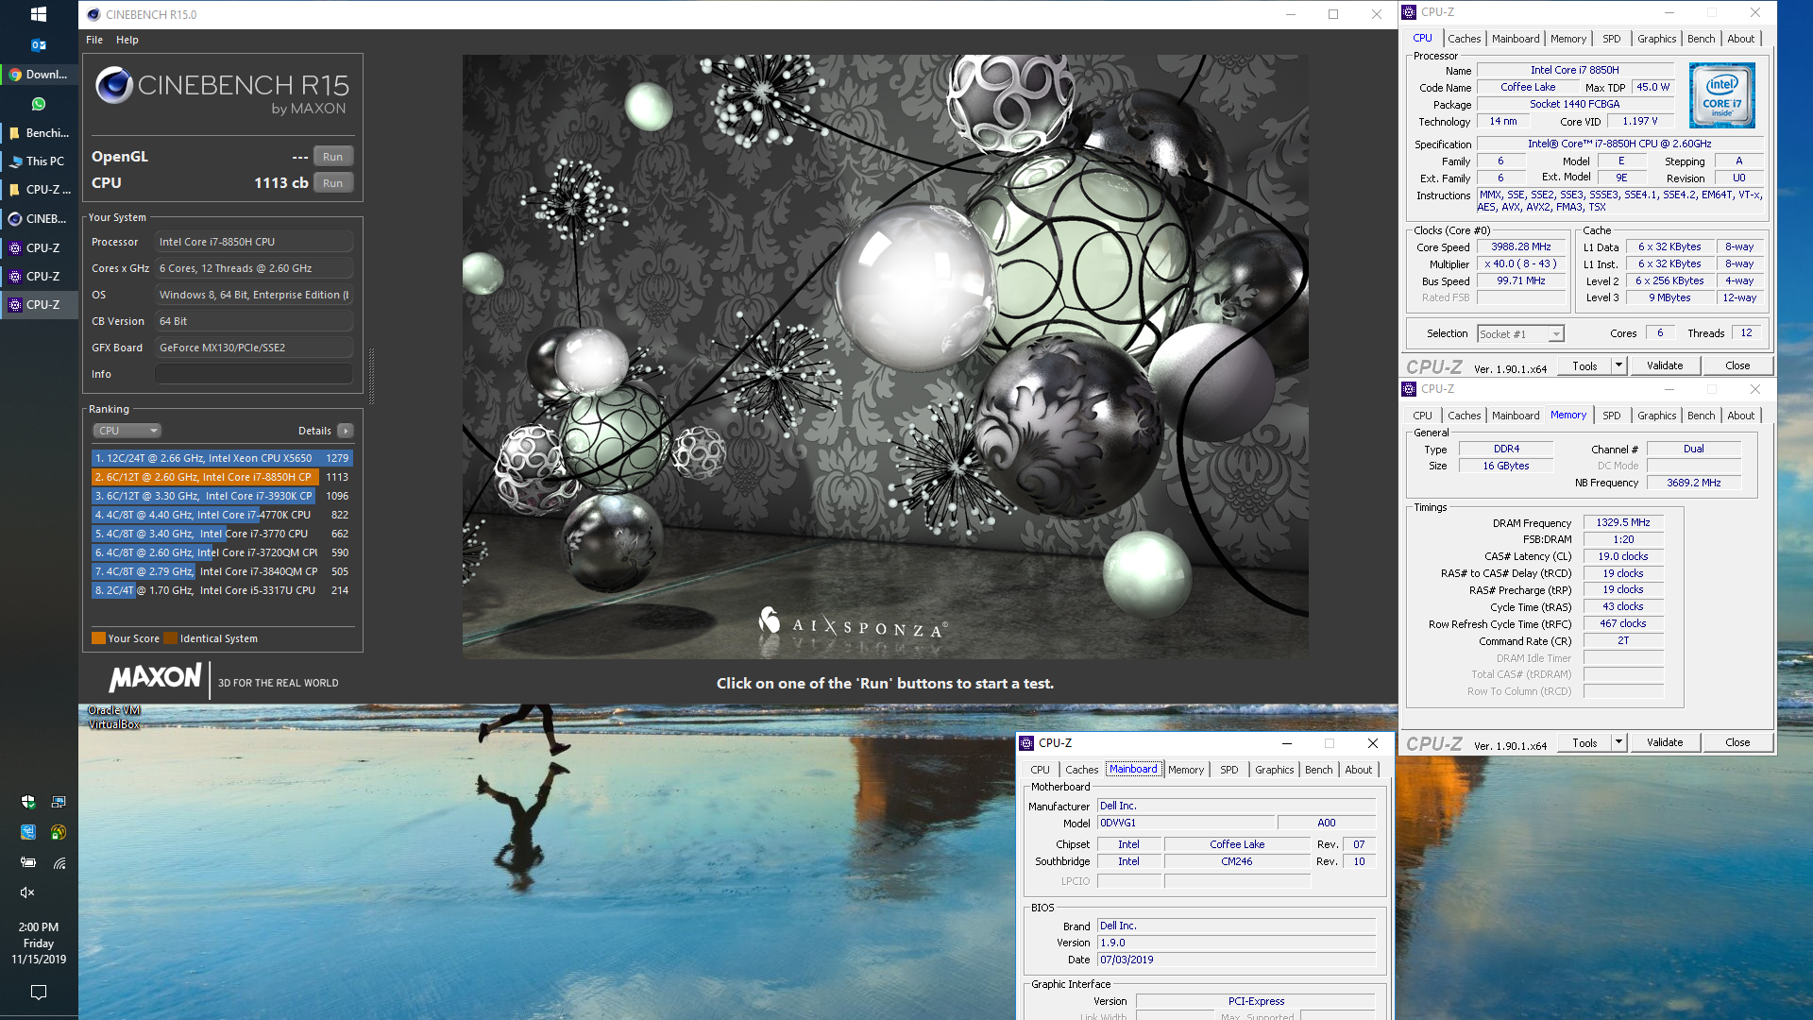The width and height of the screenshot is (1813, 1020).
Task: Open the Action Center notification icon
Action: click(x=39, y=992)
